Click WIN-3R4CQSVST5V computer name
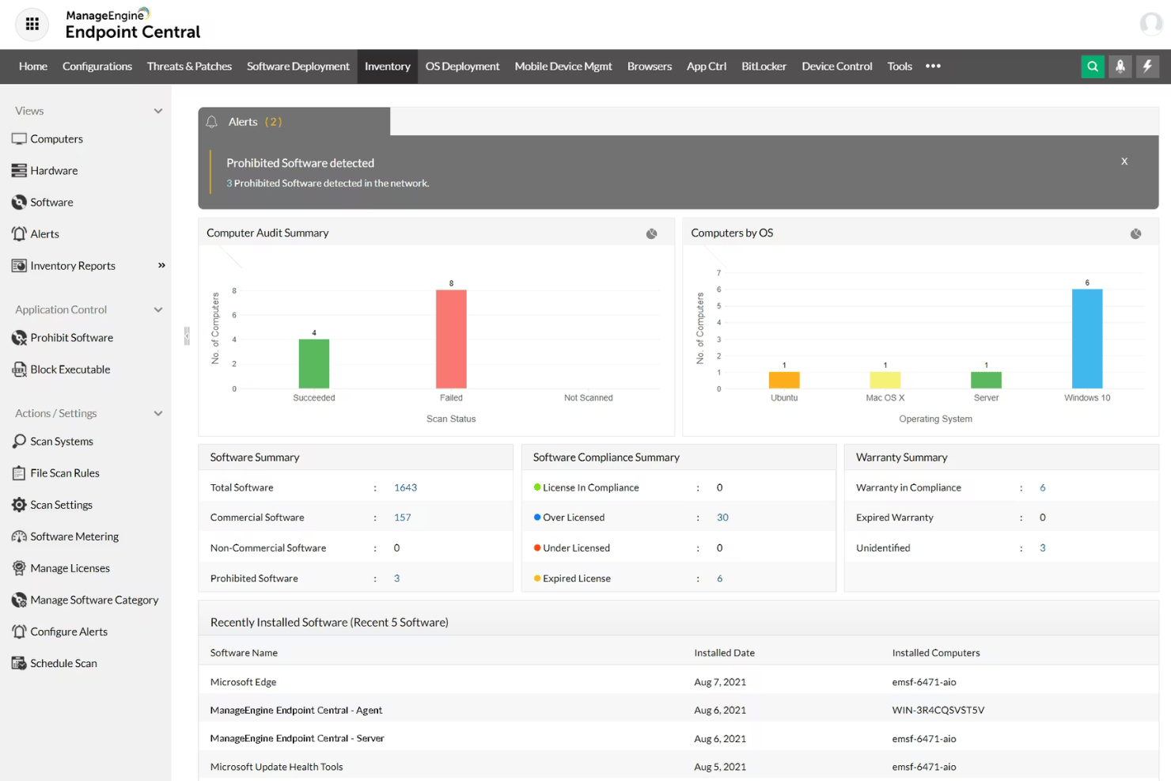The height and width of the screenshot is (781, 1171). [x=938, y=710]
